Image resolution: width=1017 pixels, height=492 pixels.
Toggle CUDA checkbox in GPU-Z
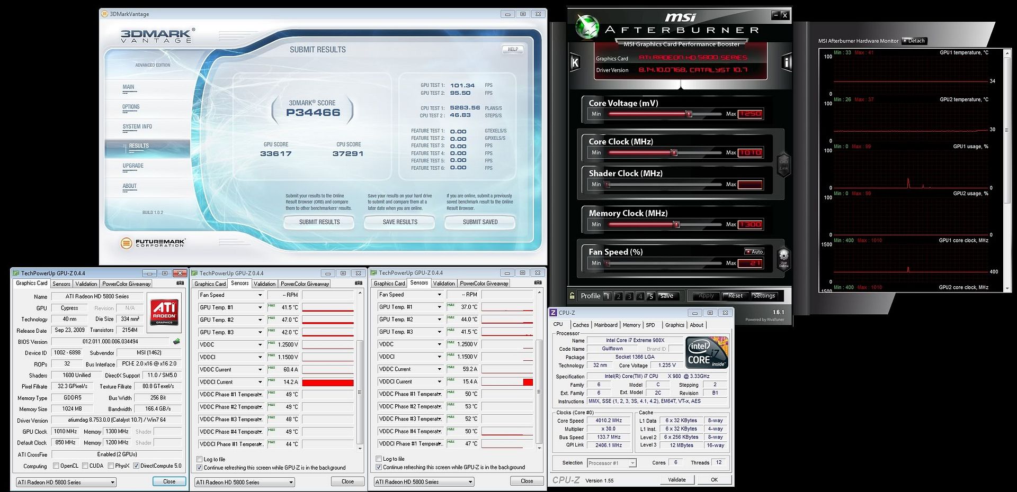click(x=85, y=466)
